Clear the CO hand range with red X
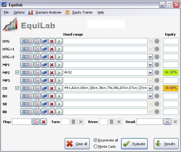 (x=52, y=88)
